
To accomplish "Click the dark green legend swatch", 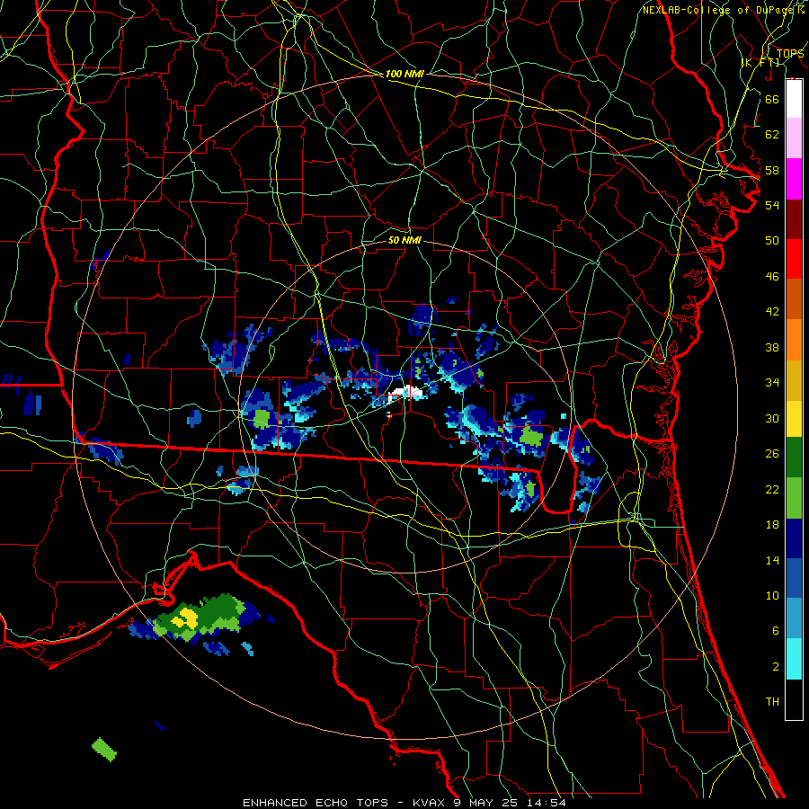I will pos(794,458).
